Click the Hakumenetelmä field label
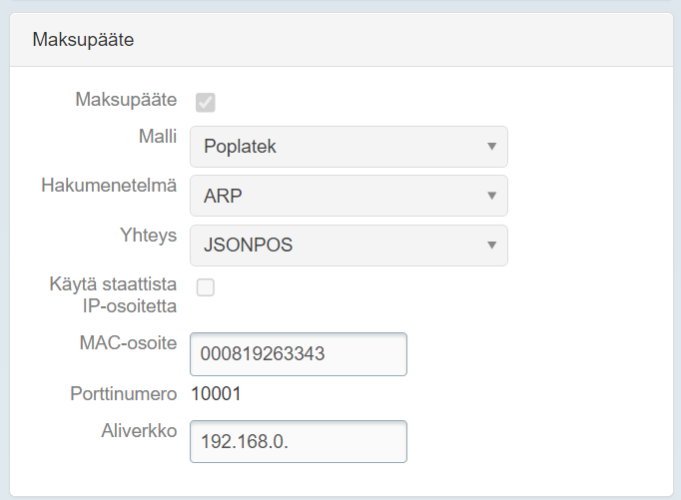The width and height of the screenshot is (681, 500). coord(109,185)
